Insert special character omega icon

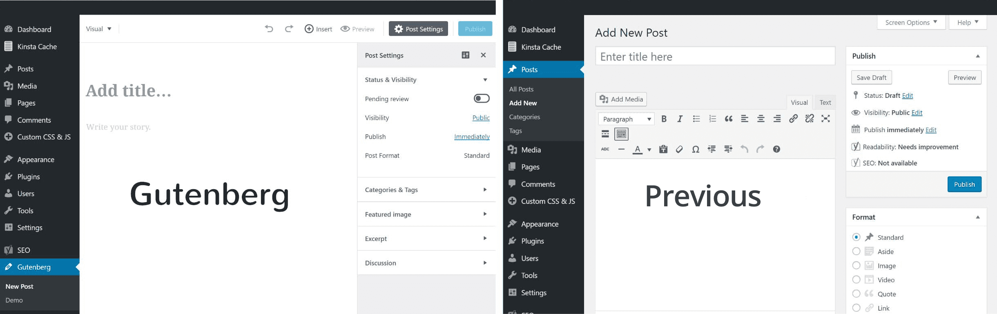[696, 149]
